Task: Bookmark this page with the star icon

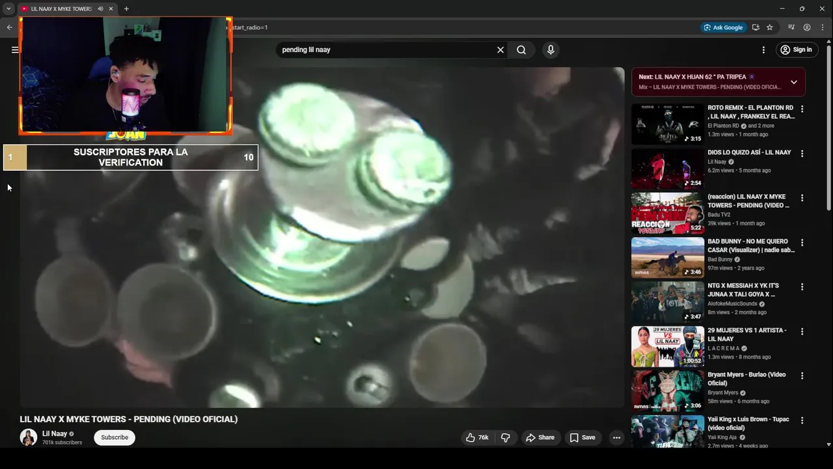Action: point(770,27)
